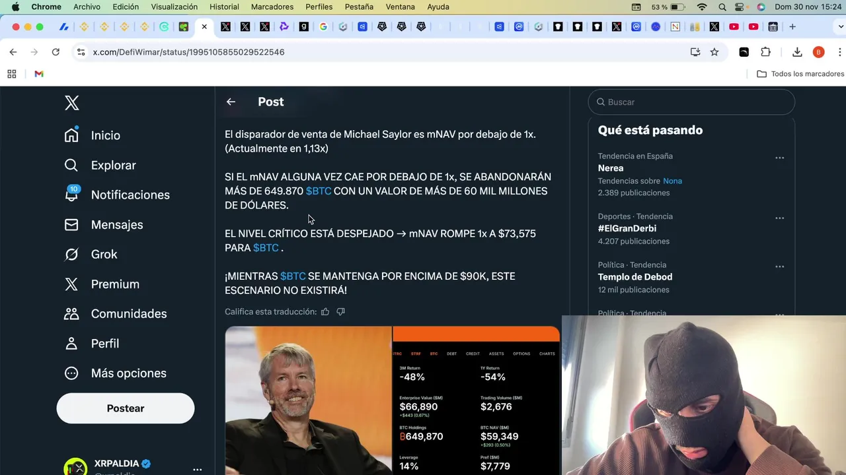
Task: Open Visualización menu
Action: (x=174, y=7)
